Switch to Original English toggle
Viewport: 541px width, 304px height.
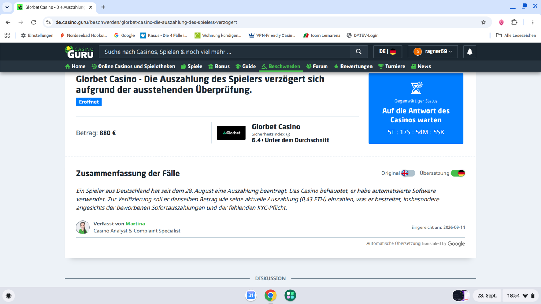click(x=408, y=173)
